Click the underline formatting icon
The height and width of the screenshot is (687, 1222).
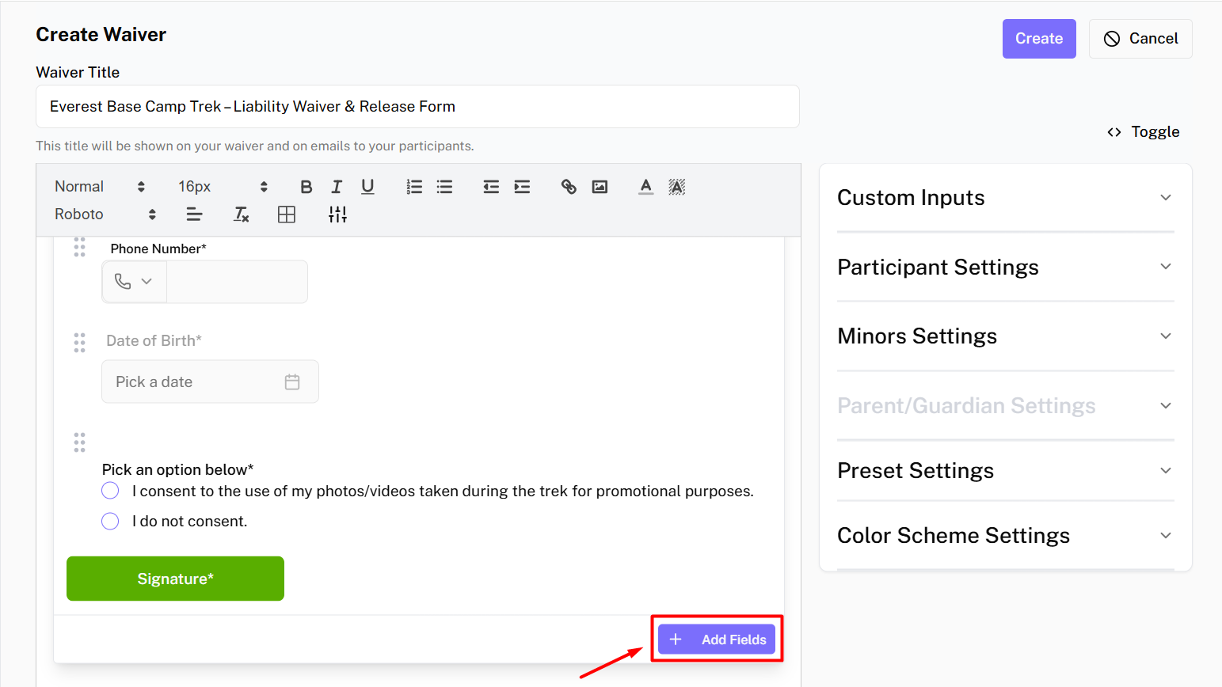(367, 187)
